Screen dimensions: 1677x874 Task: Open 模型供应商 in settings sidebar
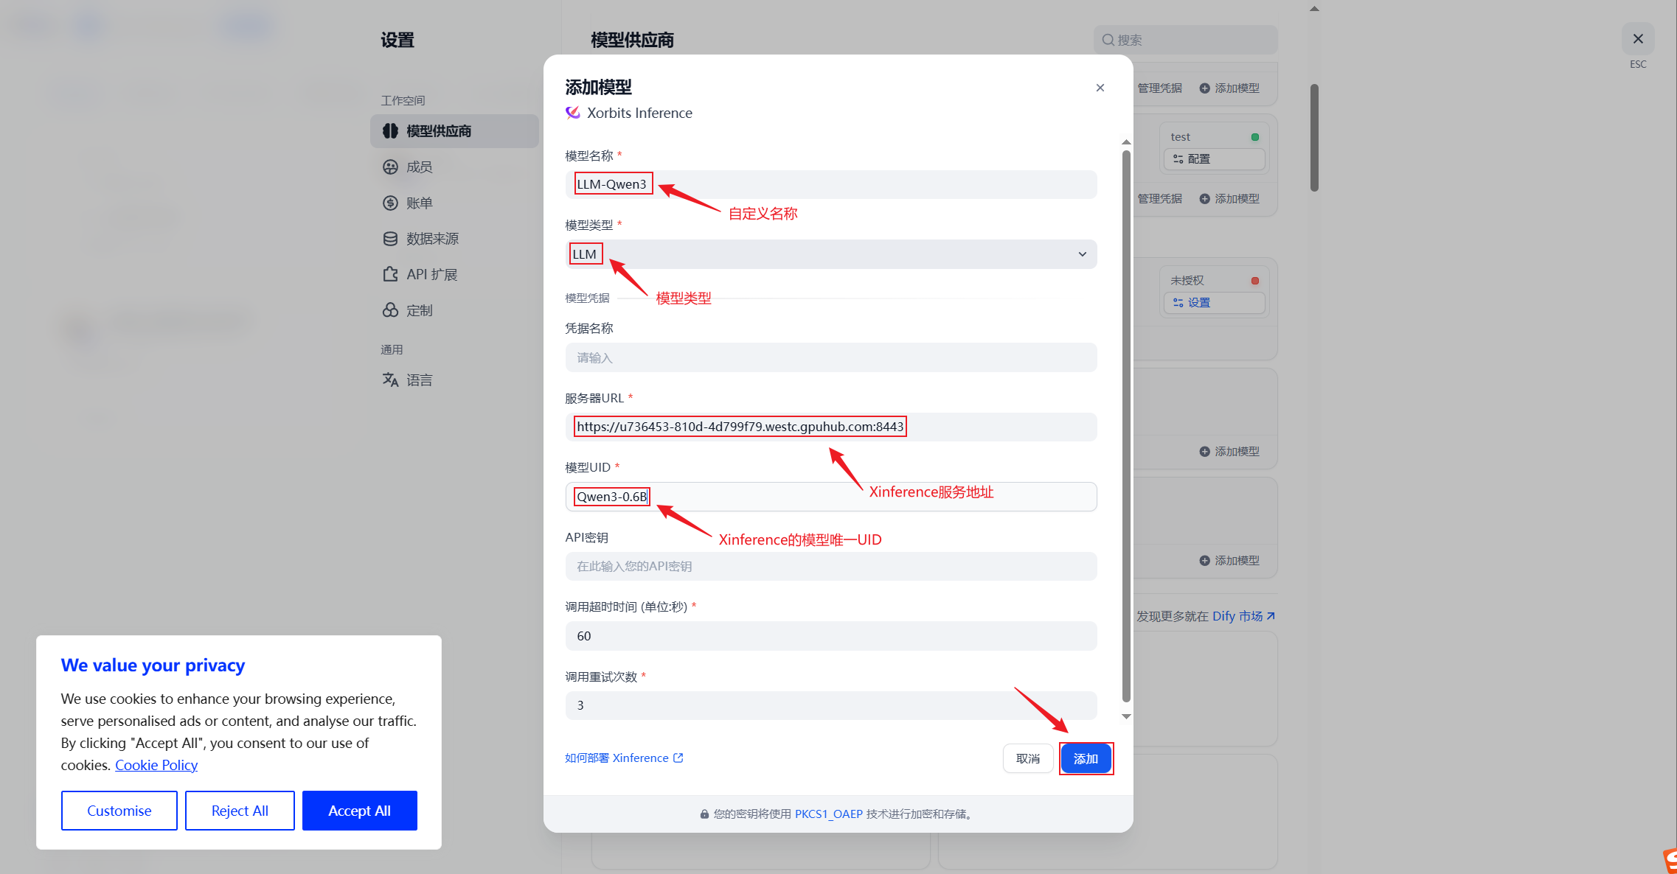click(454, 131)
